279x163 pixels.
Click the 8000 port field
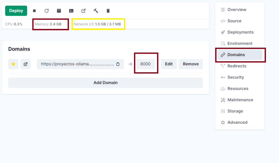[x=145, y=64]
